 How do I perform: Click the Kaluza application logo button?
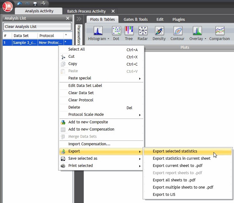[x=8, y=7]
